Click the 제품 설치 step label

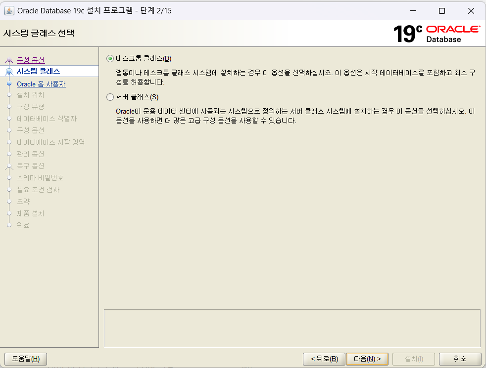30,213
